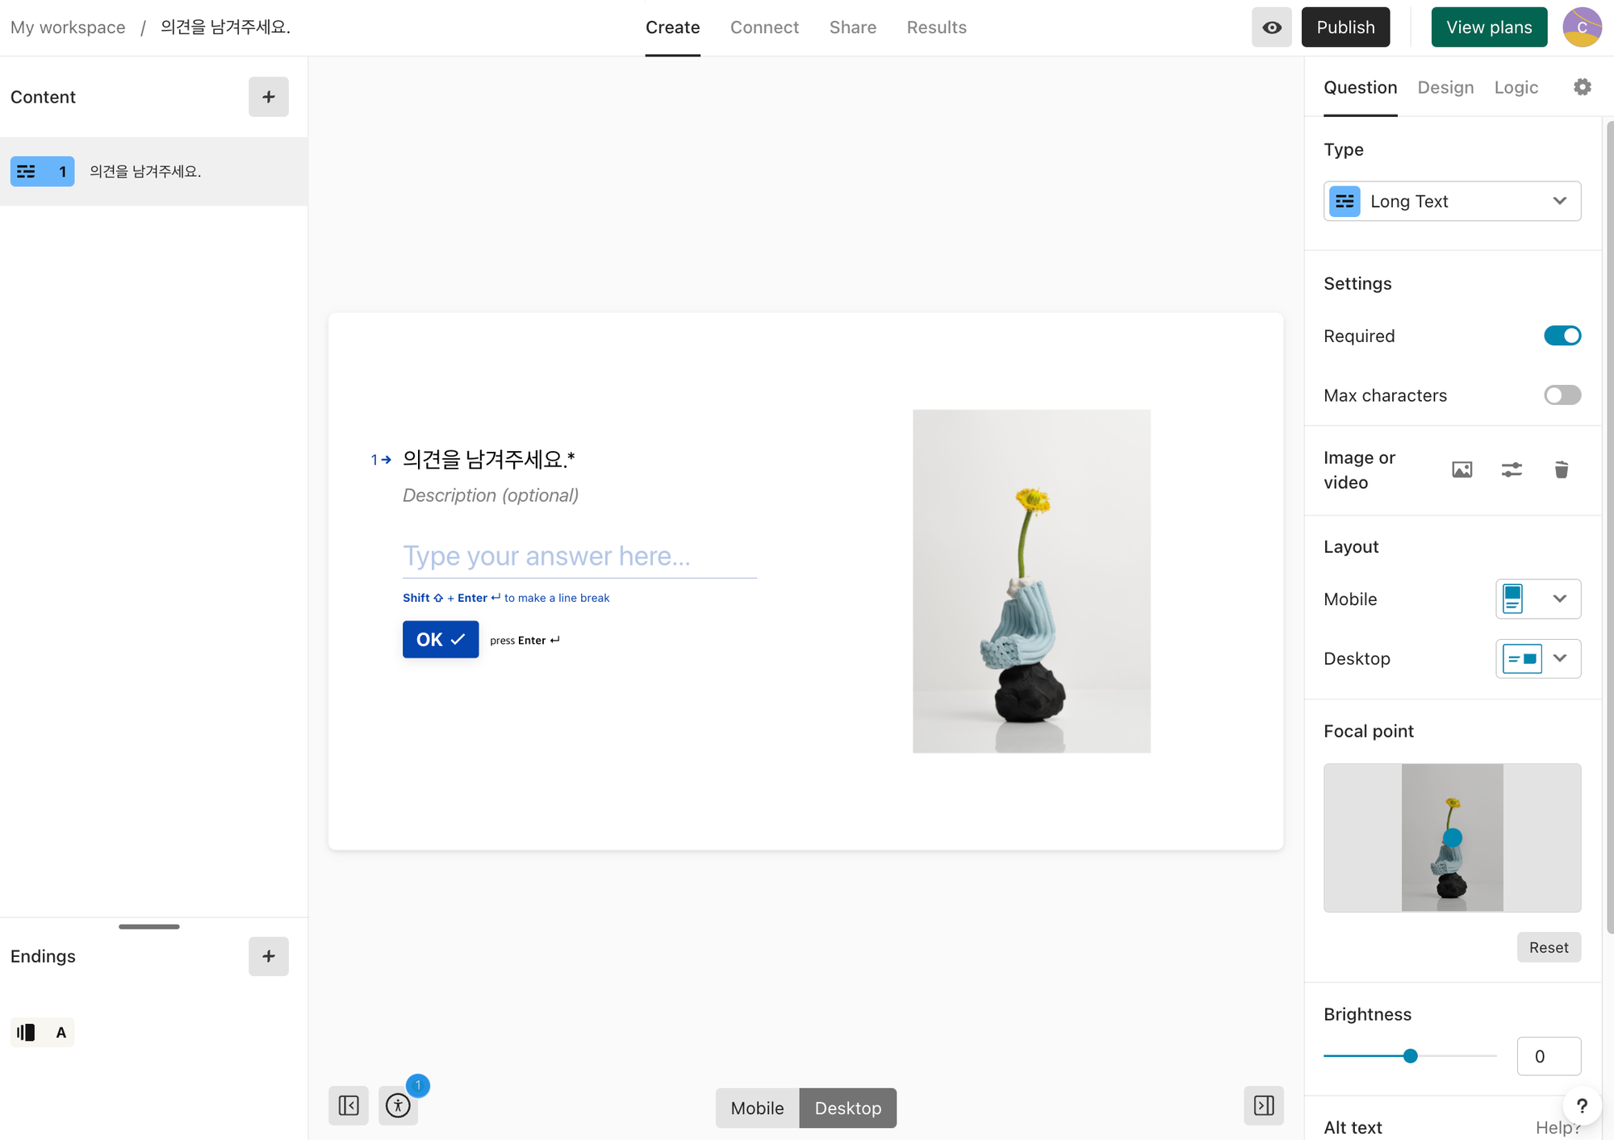Click the View plans button
Screen dimensions: 1614x1140
1489,27
